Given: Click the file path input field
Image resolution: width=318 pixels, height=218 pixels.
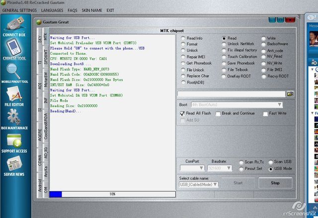Looking at the screenshot, I should [x=231, y=94].
